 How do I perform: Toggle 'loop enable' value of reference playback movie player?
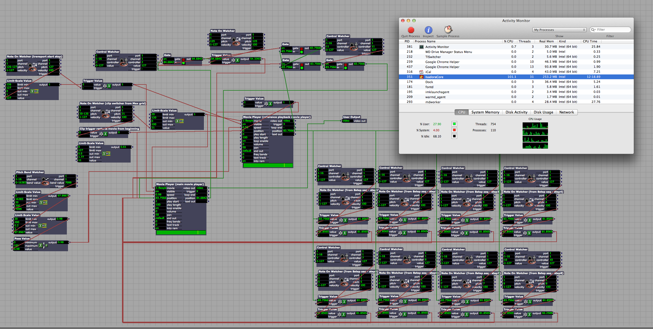pos(247,141)
